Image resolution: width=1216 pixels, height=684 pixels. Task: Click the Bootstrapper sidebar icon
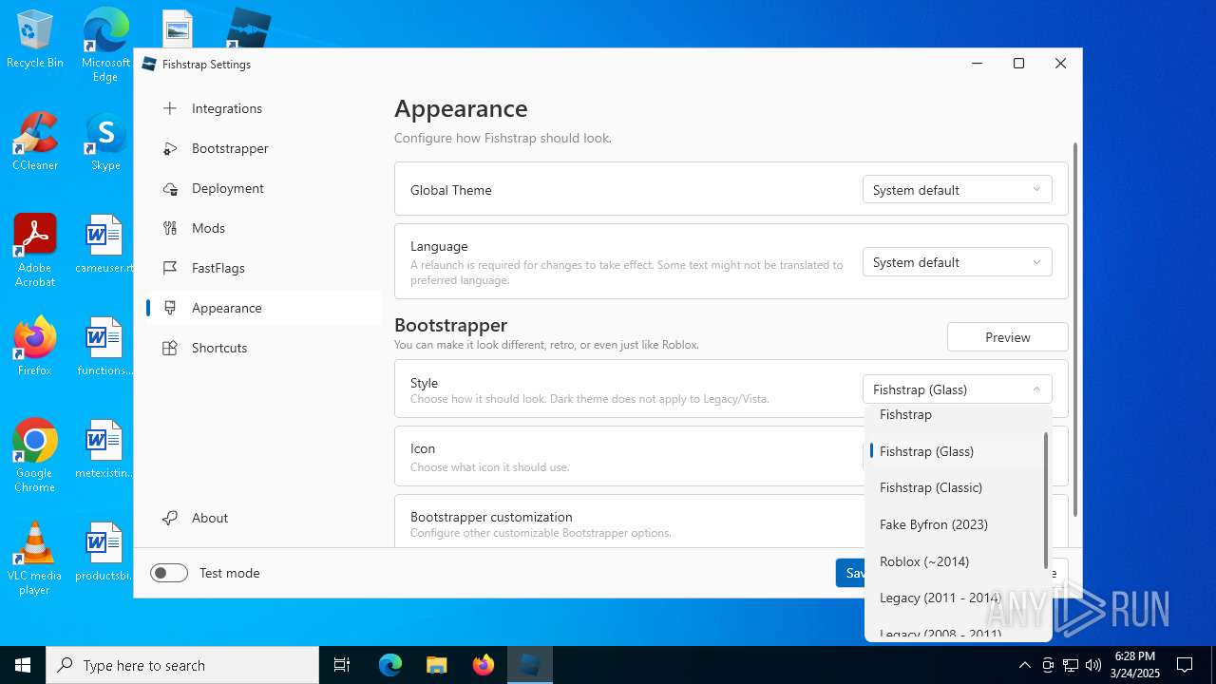click(170, 148)
